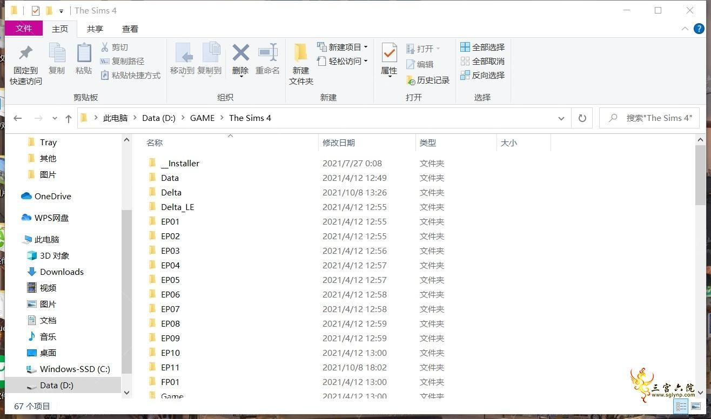The image size is (711, 419).
Task: Switch to the View (查看) tab
Action: (x=130, y=29)
